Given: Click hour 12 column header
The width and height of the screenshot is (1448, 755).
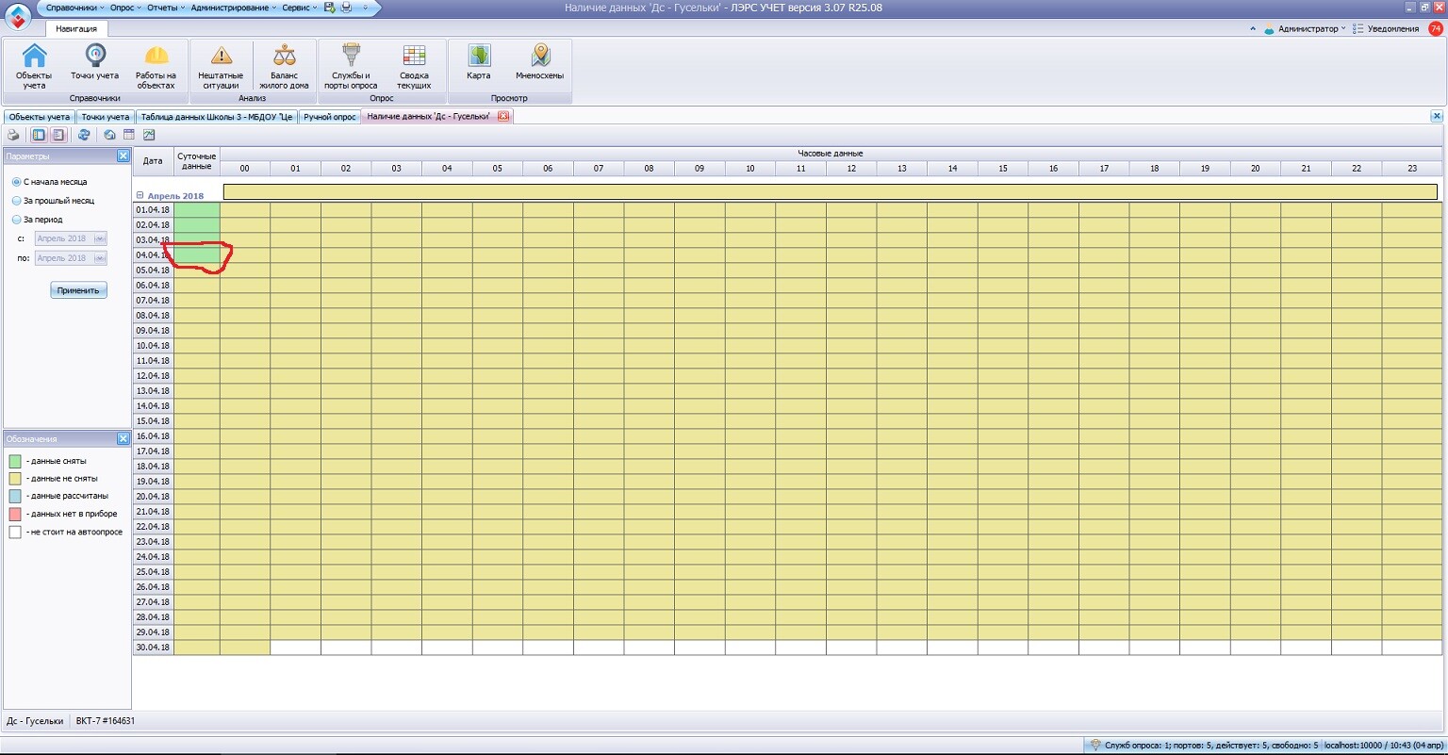Looking at the screenshot, I should [851, 169].
